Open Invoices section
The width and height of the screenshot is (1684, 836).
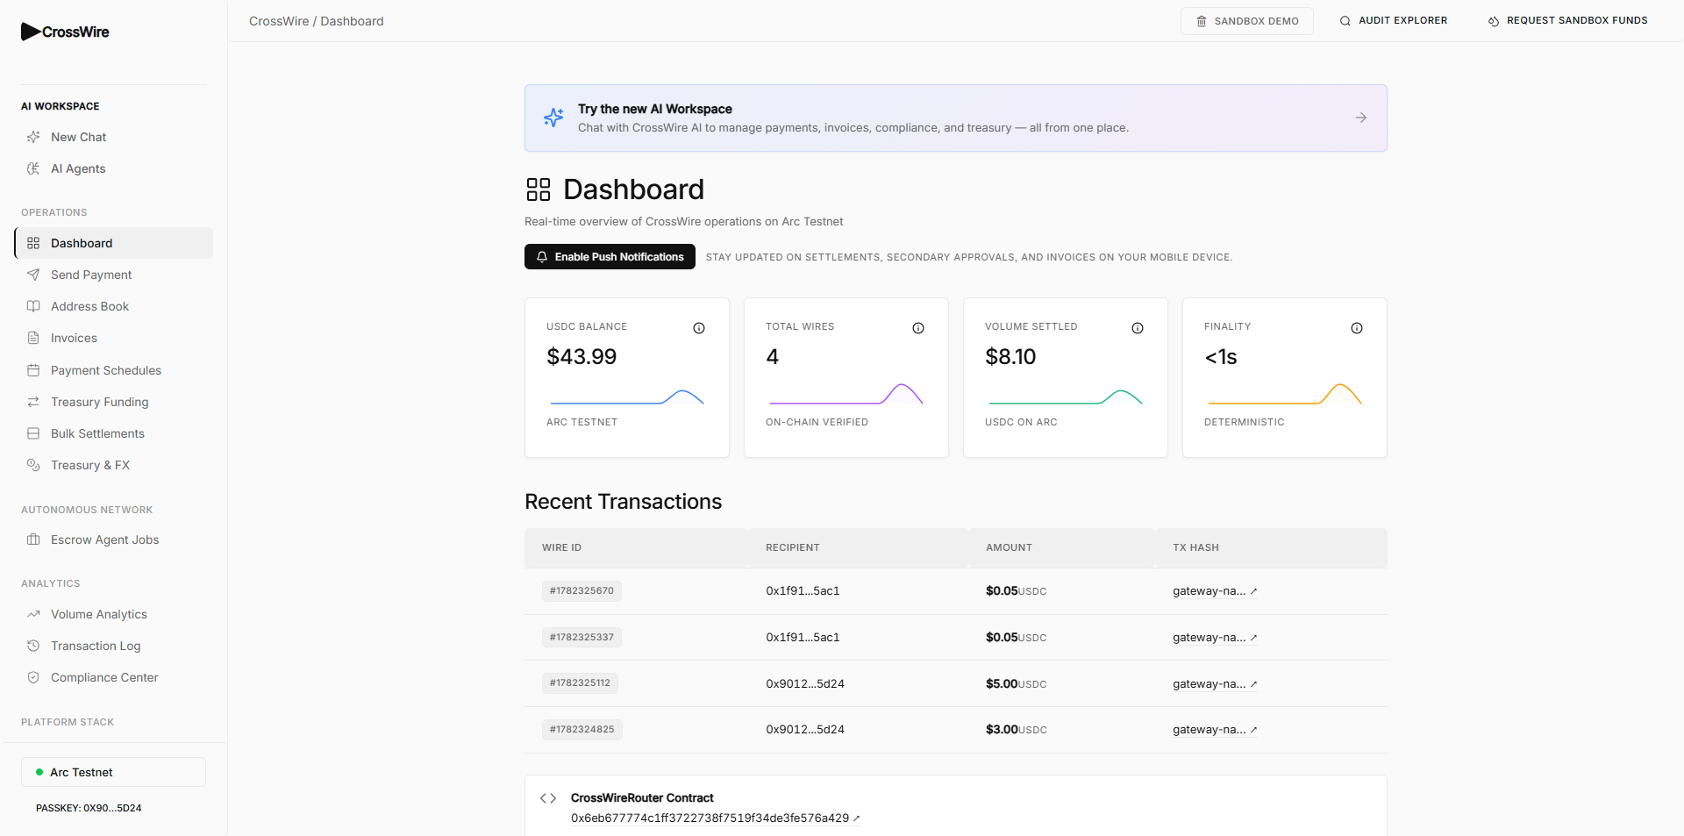point(113,338)
